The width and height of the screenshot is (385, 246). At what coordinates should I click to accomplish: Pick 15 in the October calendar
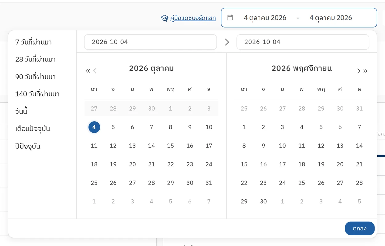pos(171,146)
